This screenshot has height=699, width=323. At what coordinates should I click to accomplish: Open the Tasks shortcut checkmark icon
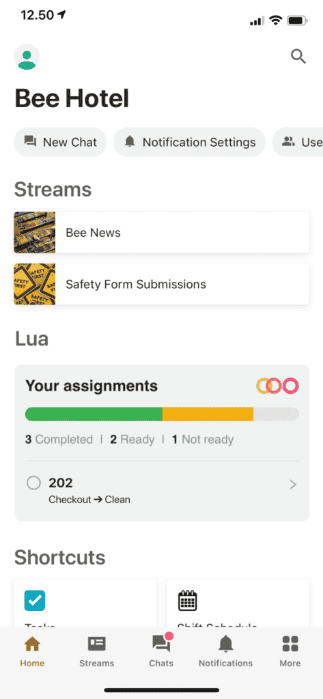[35, 600]
